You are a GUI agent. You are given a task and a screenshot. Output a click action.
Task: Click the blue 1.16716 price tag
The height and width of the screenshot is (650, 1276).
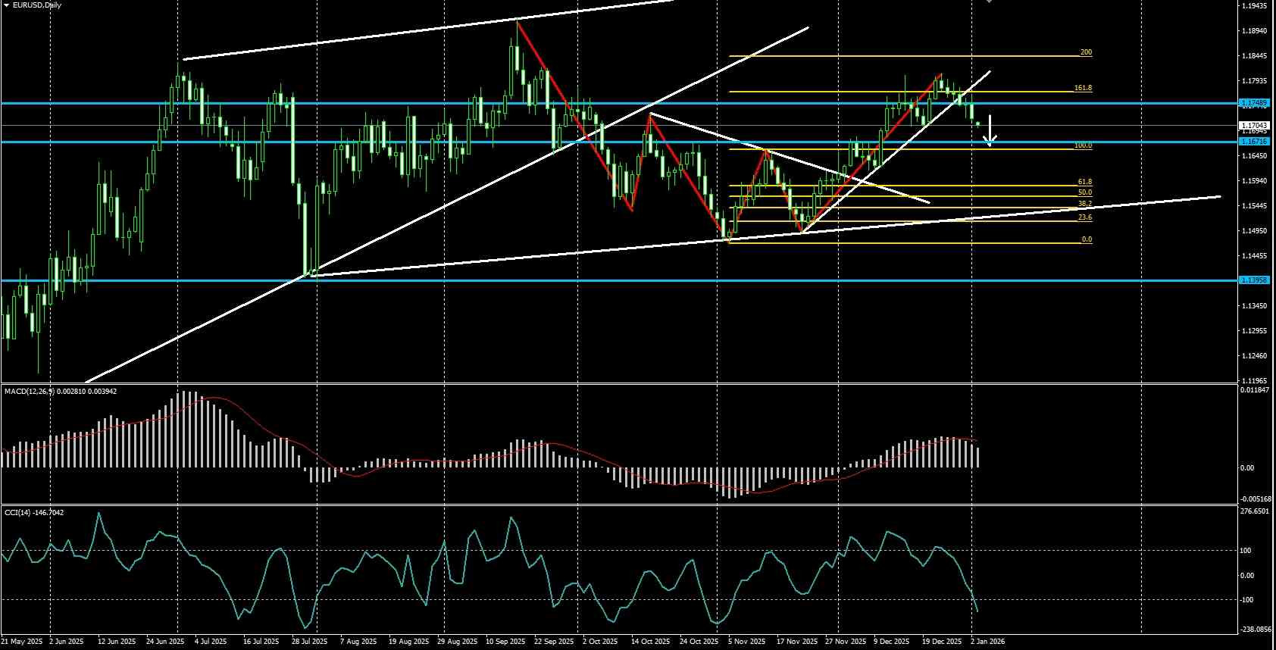click(1254, 142)
